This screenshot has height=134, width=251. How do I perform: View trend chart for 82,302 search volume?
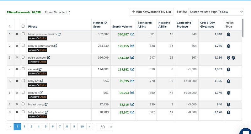coord(132,112)
